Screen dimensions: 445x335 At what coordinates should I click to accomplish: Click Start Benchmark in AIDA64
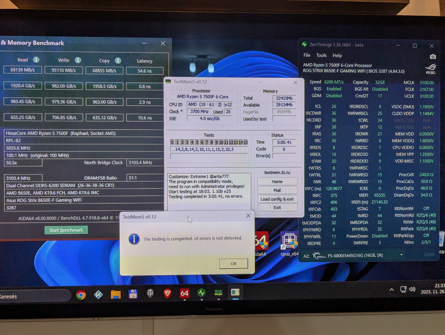pos(66,230)
